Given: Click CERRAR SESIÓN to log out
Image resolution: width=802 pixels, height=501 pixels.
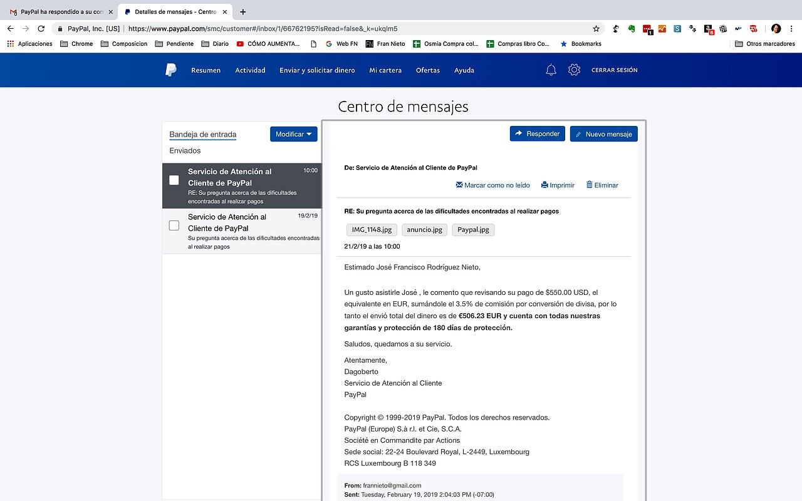Looking at the screenshot, I should (x=614, y=70).
